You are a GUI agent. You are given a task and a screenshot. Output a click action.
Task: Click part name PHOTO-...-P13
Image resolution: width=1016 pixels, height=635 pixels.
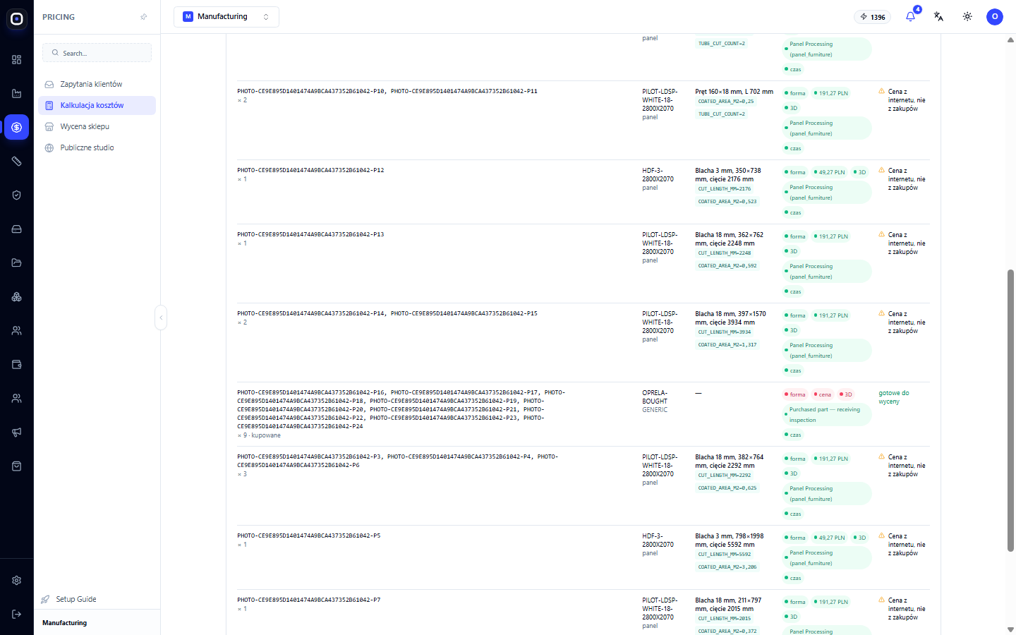310,234
